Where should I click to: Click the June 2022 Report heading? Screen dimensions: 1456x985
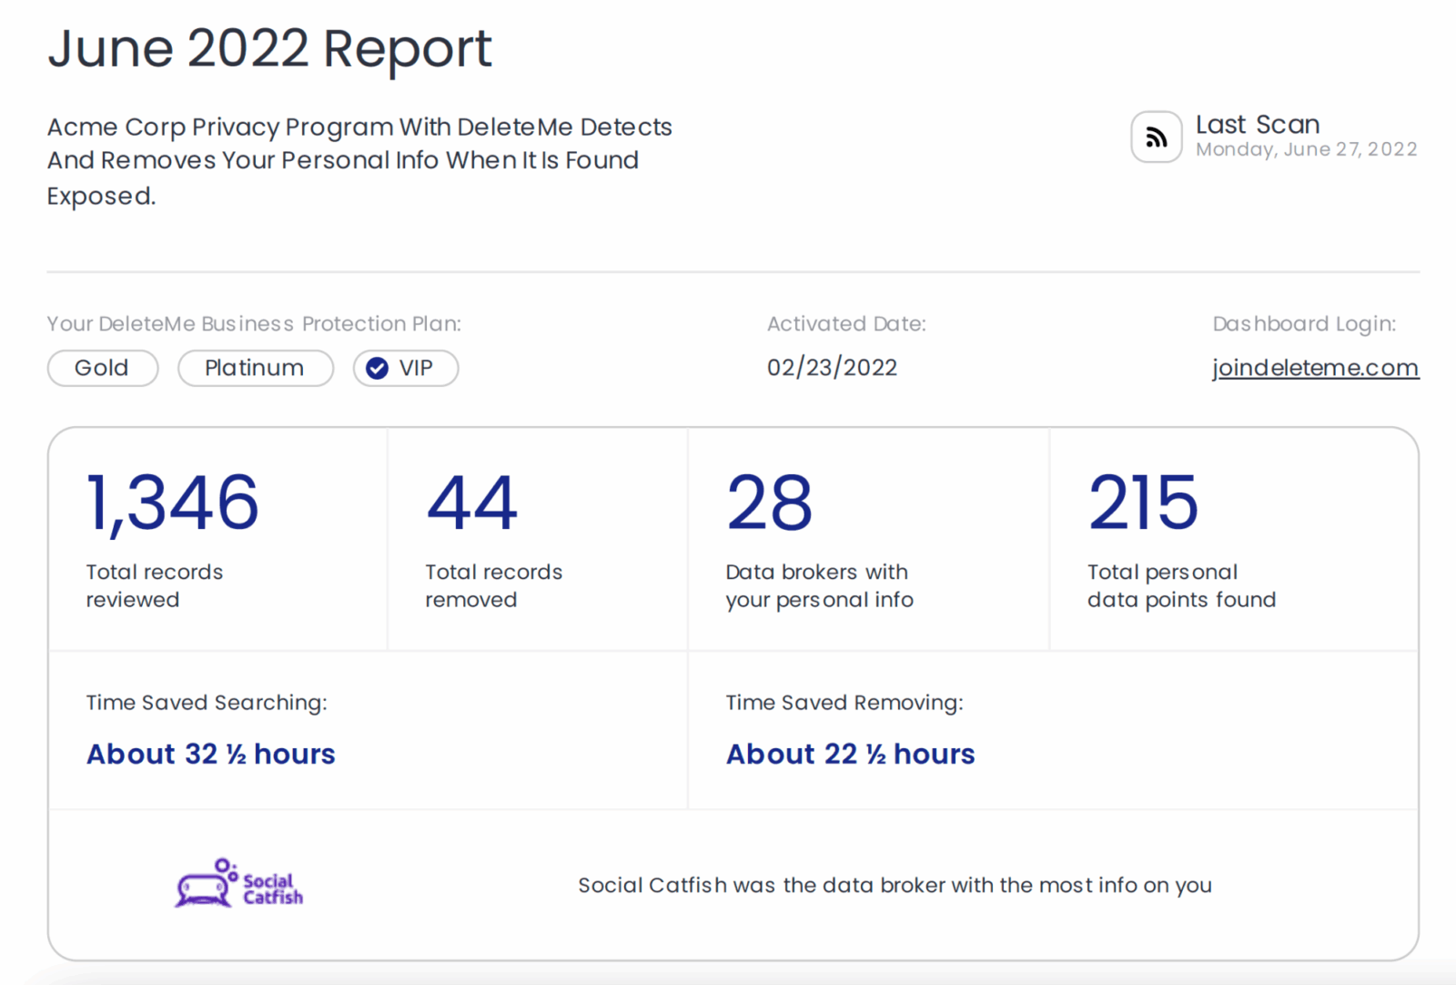pos(269,48)
